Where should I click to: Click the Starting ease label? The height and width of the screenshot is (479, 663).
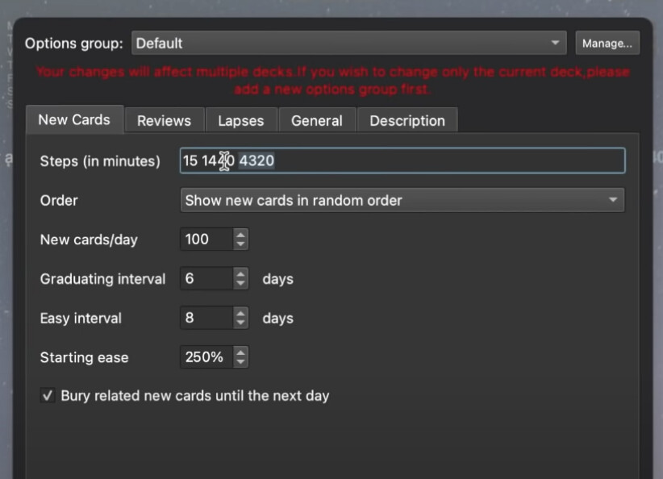point(84,358)
